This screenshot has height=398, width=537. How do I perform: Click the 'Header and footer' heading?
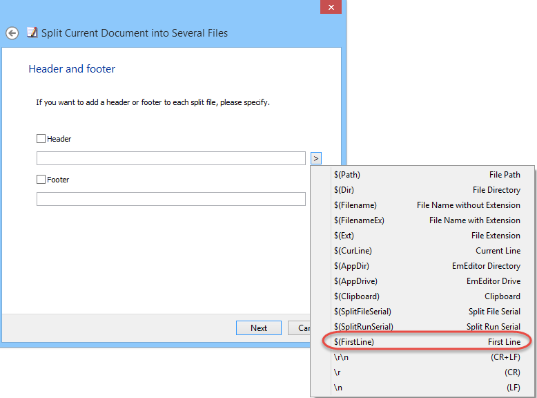(x=72, y=69)
